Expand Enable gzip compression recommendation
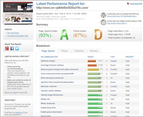Image resolution: width=144 pixels, height=117 pixels. [52, 112]
